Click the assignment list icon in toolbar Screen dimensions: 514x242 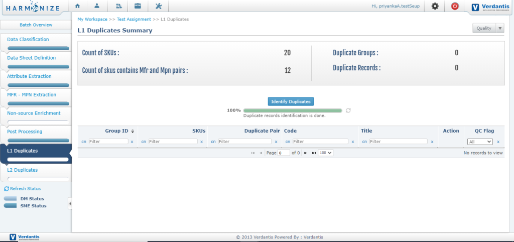118,6
